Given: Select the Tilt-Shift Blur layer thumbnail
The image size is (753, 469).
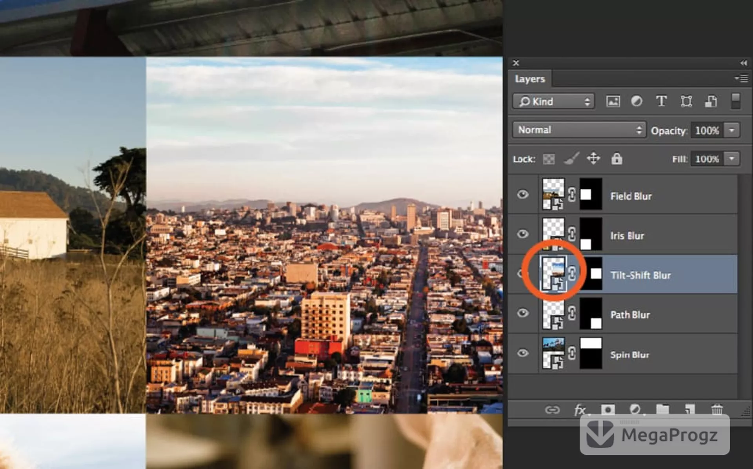Looking at the screenshot, I should [x=553, y=274].
